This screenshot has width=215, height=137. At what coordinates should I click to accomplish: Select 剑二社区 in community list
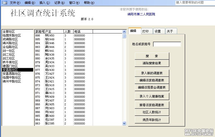[x=18, y=55]
